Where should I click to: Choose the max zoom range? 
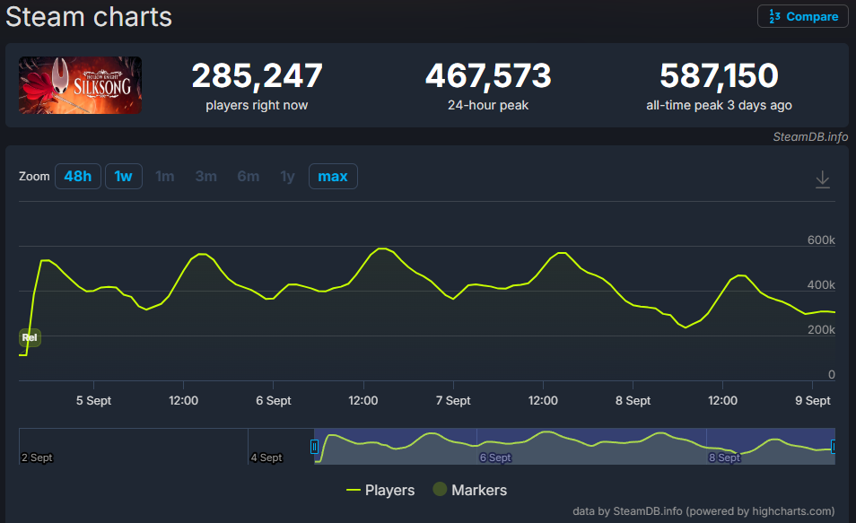(333, 177)
